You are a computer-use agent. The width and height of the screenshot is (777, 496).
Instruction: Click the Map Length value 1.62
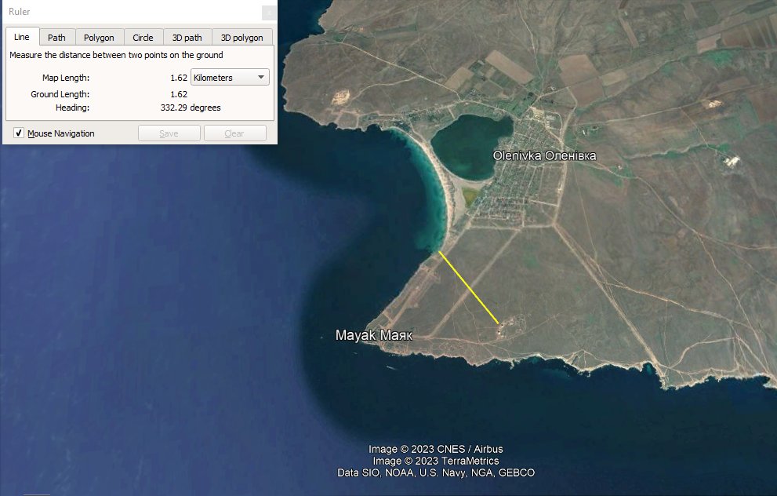tap(178, 78)
